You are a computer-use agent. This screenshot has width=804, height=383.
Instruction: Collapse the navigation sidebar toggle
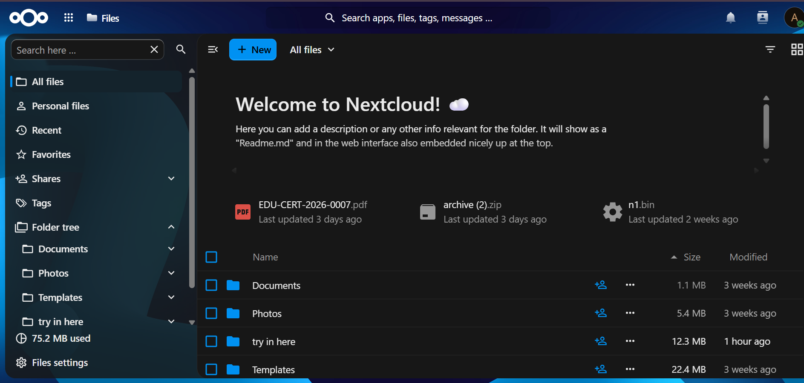tap(213, 50)
